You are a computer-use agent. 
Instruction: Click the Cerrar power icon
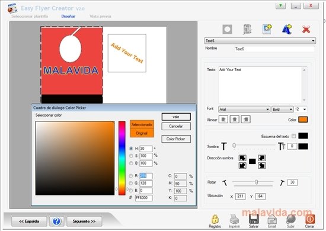pyautogui.click(x=310, y=219)
